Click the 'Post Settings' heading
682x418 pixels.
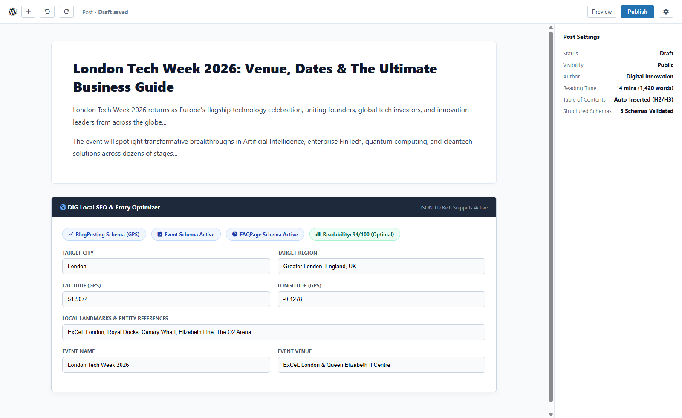(x=581, y=37)
